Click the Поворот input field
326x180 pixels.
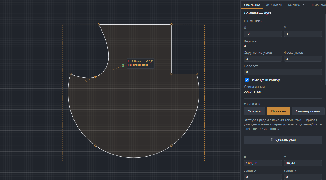coord(283,72)
